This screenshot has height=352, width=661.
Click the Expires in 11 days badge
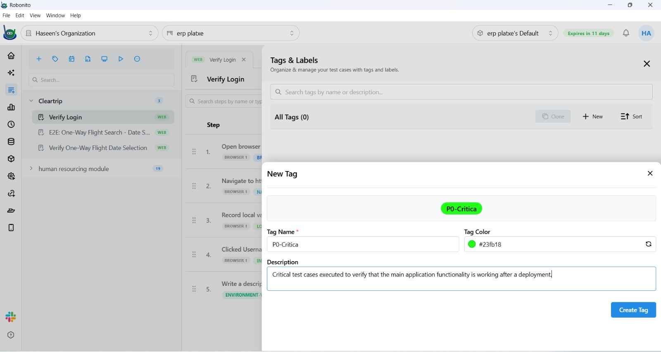click(588, 33)
